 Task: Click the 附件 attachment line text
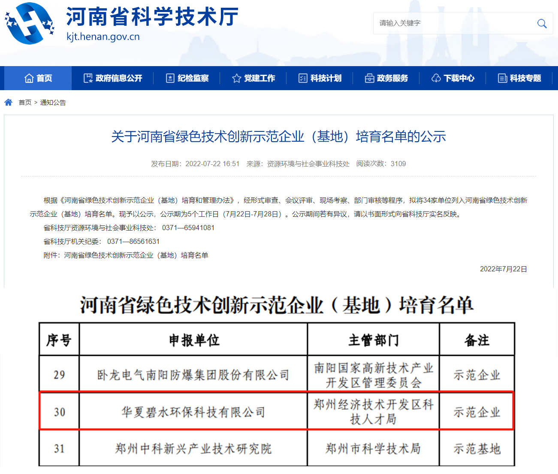pos(126,255)
